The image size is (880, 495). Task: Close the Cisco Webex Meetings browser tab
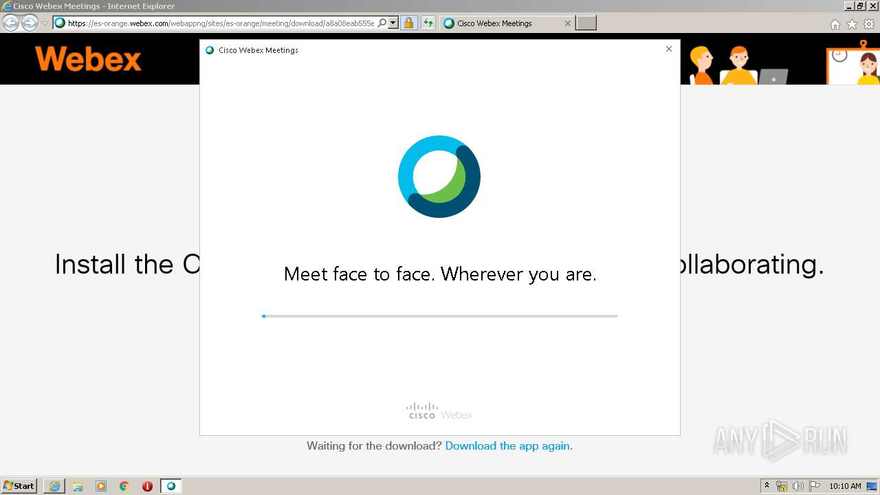point(567,23)
